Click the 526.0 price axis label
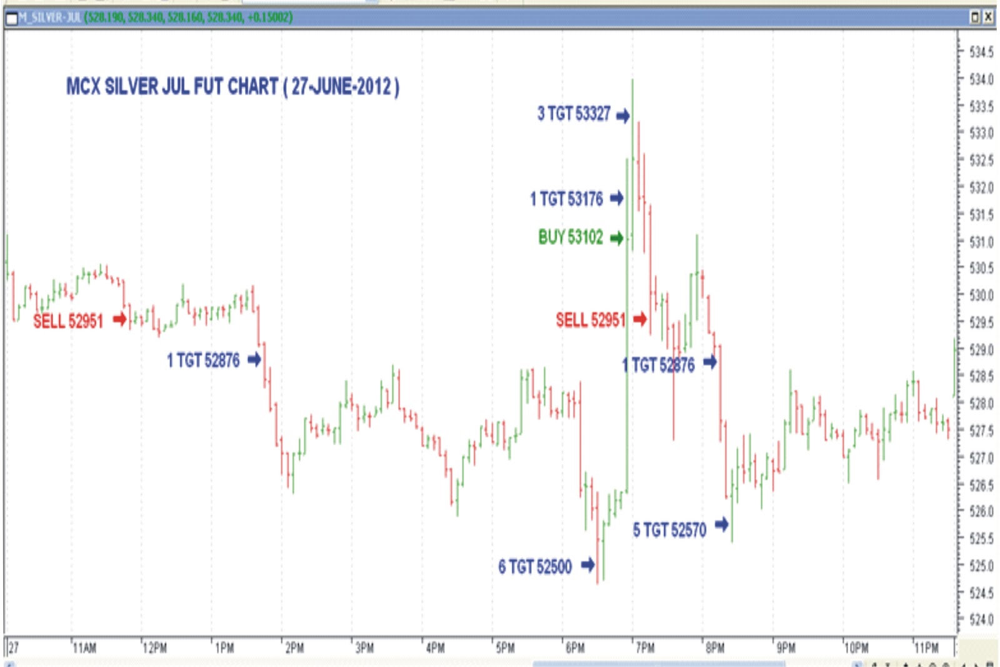 coord(981,511)
